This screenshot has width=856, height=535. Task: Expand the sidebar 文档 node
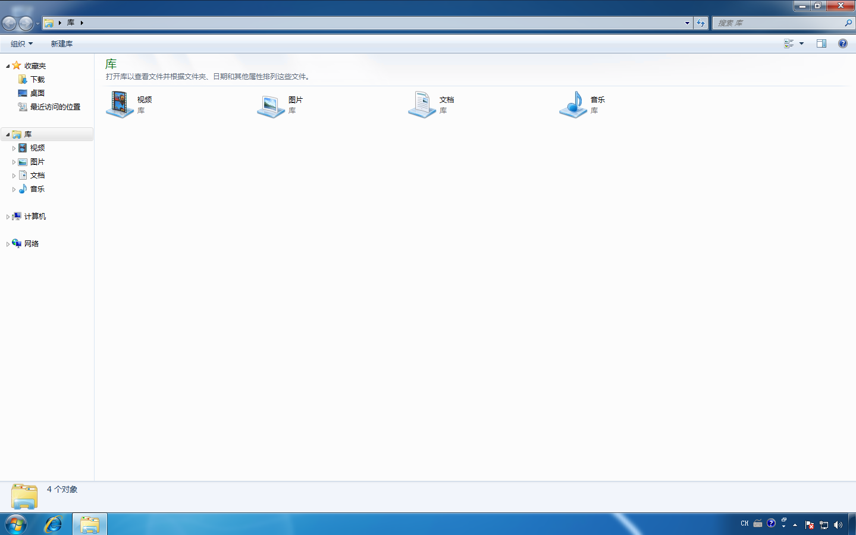coord(14,176)
